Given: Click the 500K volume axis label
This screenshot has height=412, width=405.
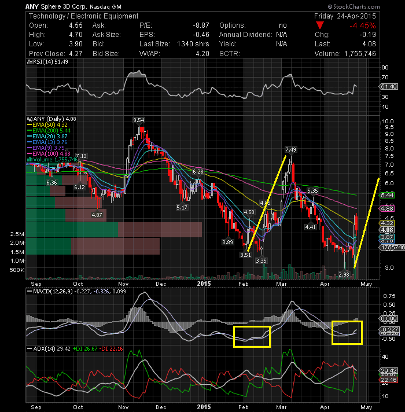Looking at the screenshot, I should click(x=17, y=270).
